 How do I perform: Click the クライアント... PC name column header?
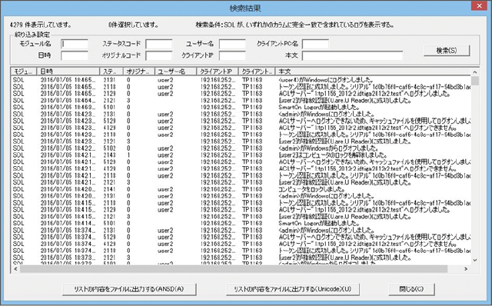pos(257,72)
